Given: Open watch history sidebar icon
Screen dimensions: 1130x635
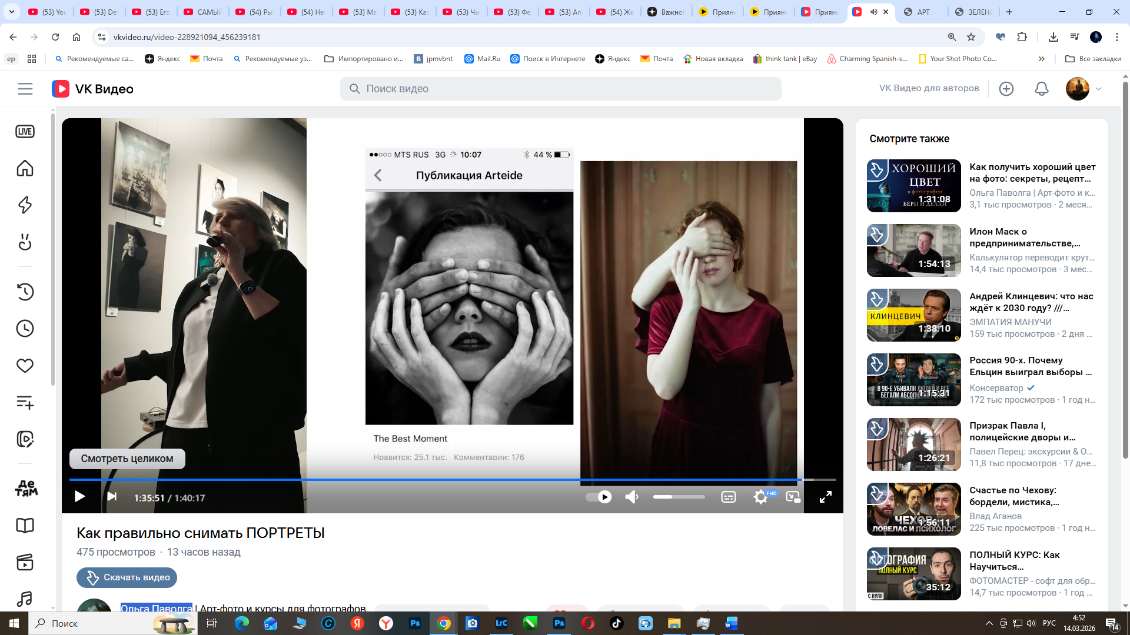Looking at the screenshot, I should point(25,292).
